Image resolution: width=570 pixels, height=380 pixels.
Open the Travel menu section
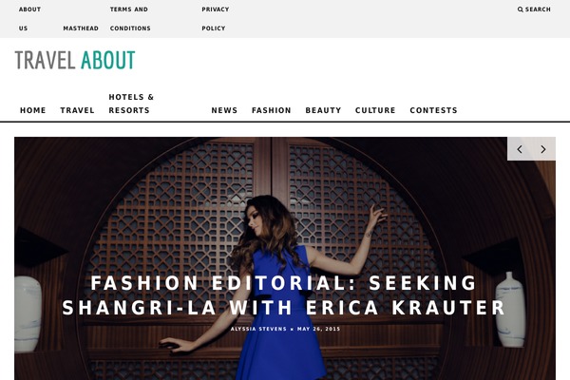[x=78, y=110]
